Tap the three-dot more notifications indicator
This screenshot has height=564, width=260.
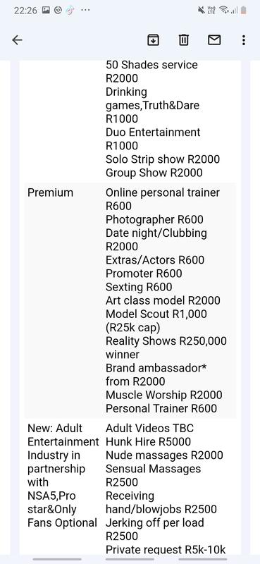(85, 10)
